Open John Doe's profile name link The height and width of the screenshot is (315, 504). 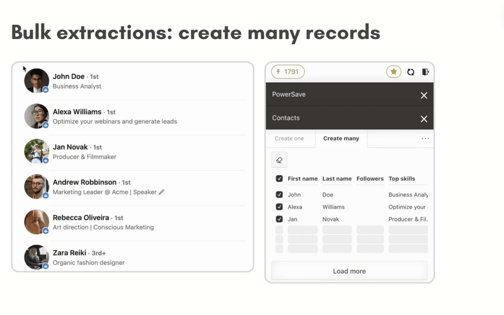click(x=69, y=76)
